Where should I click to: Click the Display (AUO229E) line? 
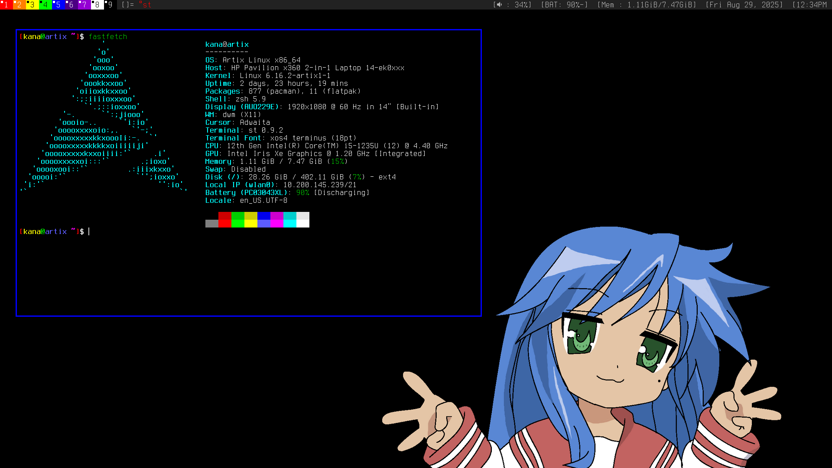[x=322, y=107]
